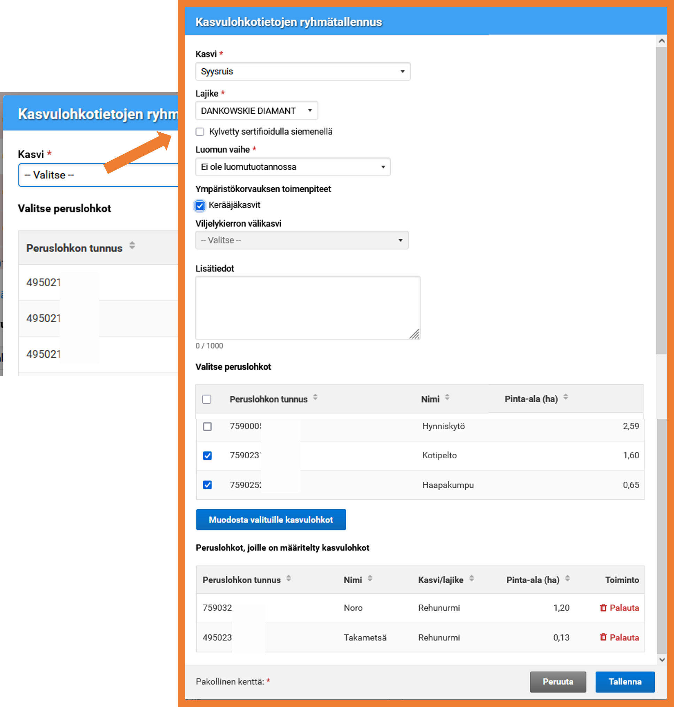
Task: Expand the Luomun vaihe dropdown
Action: [293, 167]
